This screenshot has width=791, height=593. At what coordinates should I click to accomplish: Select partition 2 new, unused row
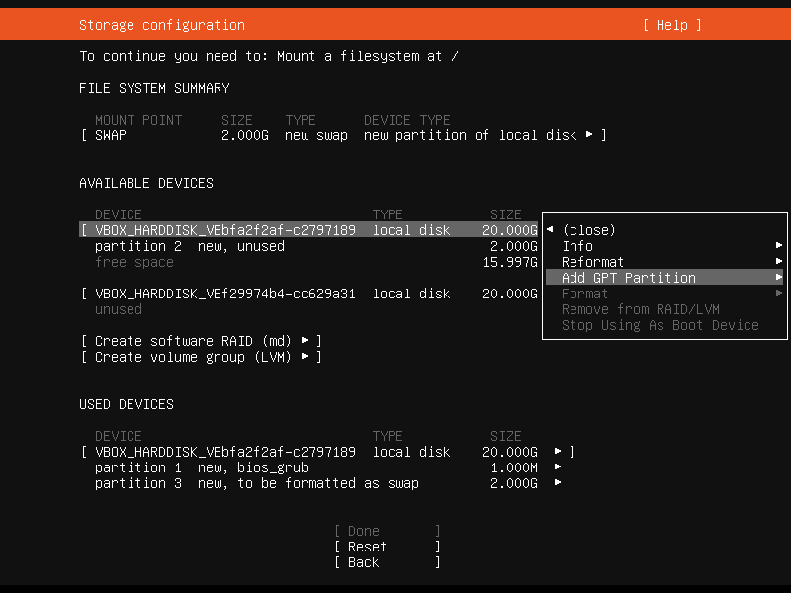click(x=316, y=246)
